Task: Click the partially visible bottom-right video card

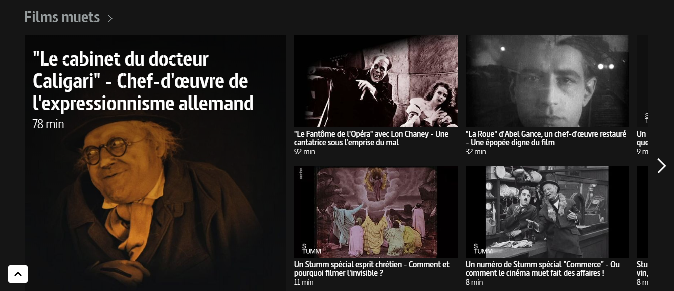Action: coord(642,226)
